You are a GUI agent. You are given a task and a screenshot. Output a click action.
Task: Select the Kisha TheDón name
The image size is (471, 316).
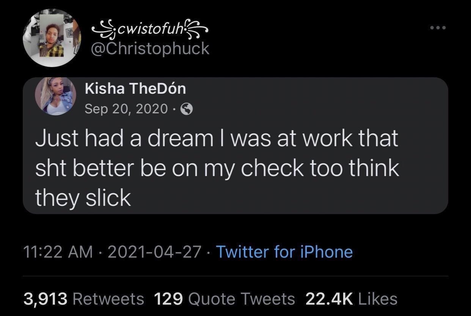click(135, 88)
